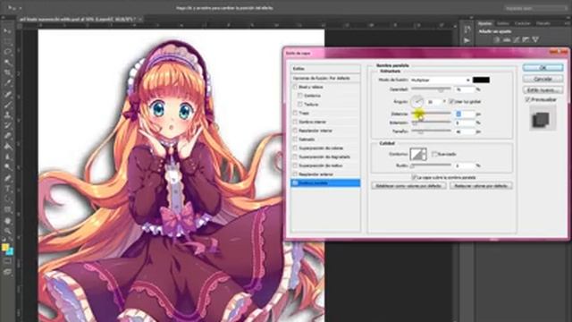Select the History Brush tool
This screenshot has width=572, height=322.
[7, 125]
